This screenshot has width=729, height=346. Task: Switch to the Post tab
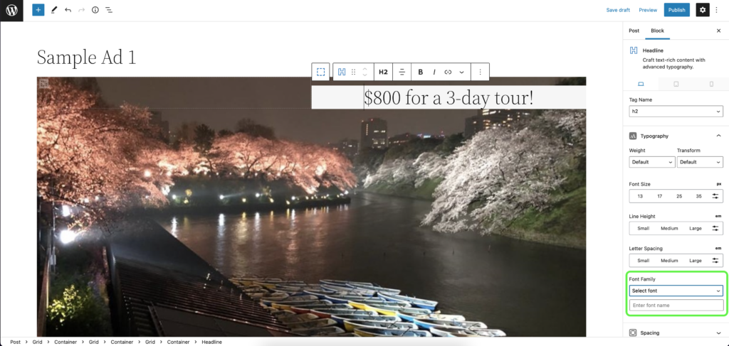click(x=634, y=31)
